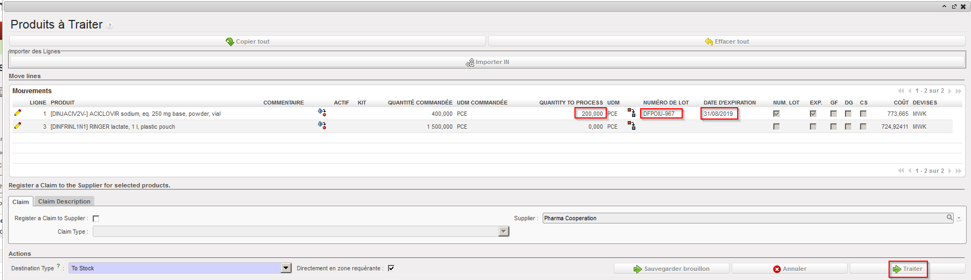The width and height of the screenshot is (971, 280).
Task: Click the product change icon on ACICLOVIR row
Action: (x=322, y=113)
